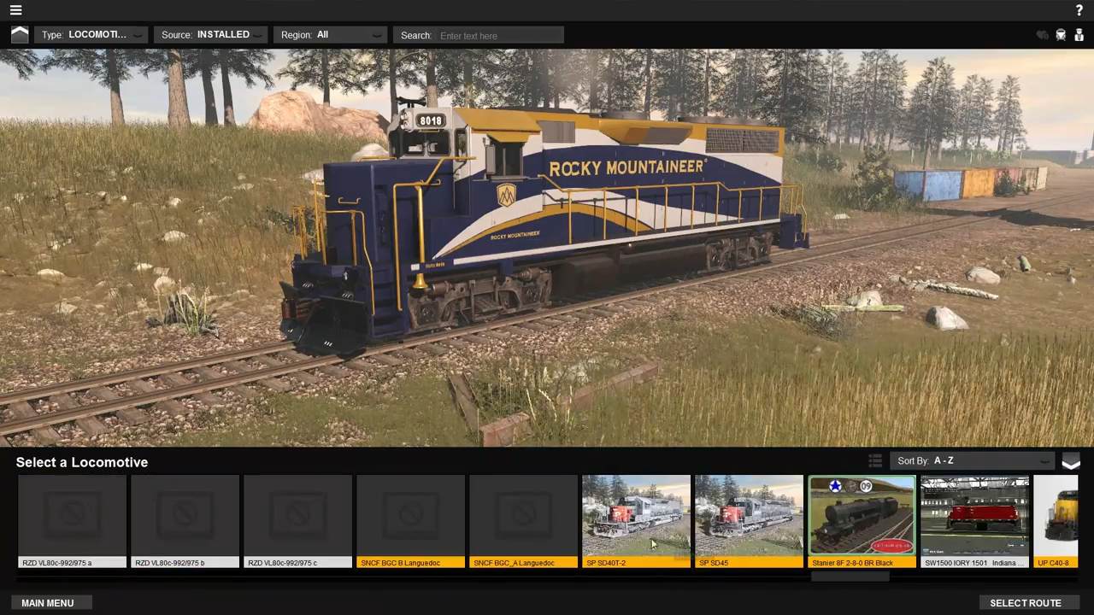Click the search text field
The width and height of the screenshot is (1094, 615).
coord(500,36)
